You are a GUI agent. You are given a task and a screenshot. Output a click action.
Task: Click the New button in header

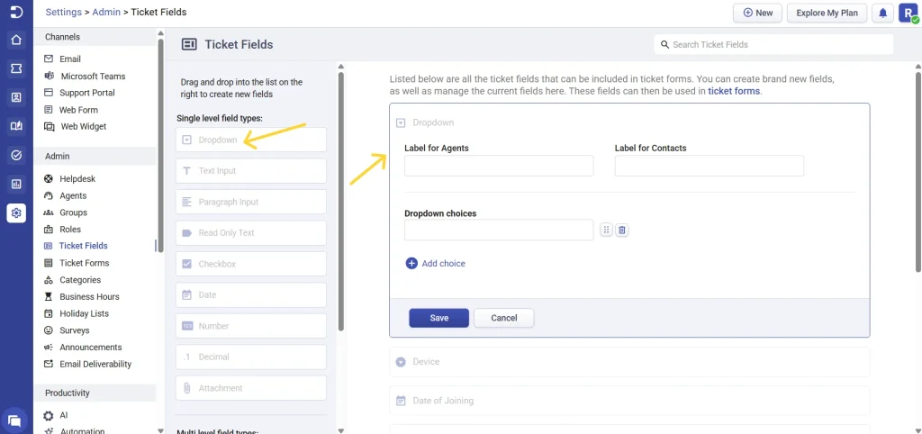tap(757, 13)
